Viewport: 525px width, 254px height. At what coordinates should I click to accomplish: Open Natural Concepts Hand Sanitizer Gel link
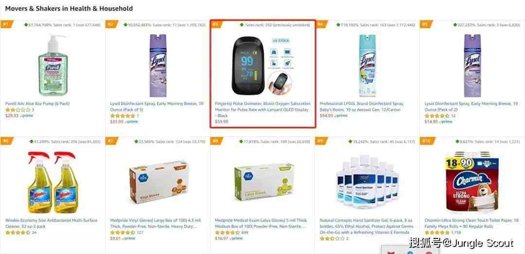point(367,226)
